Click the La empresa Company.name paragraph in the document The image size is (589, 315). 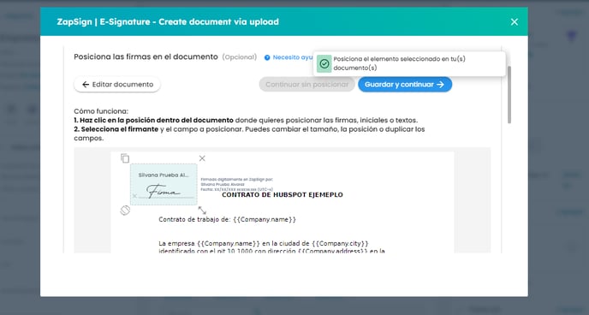tap(271, 247)
